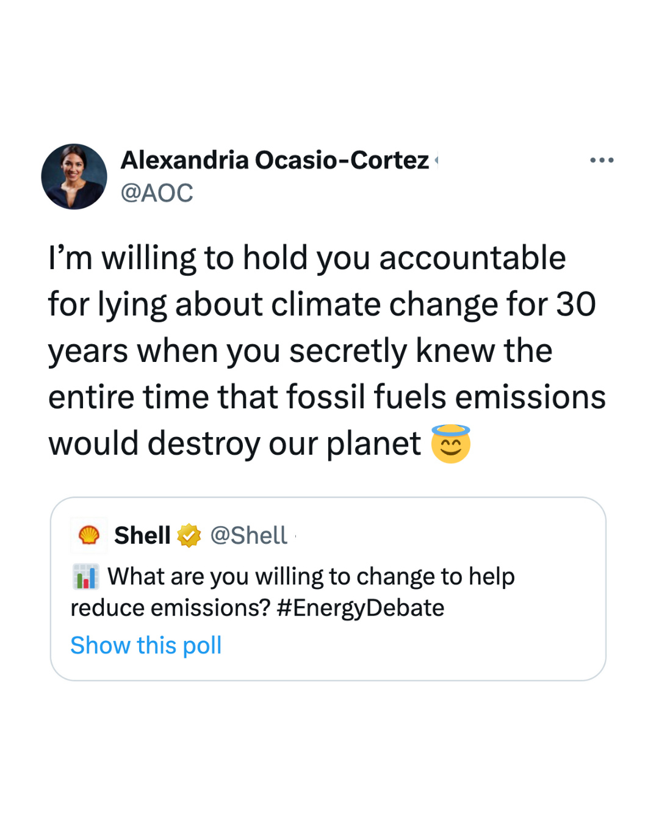
Task: Click tweet line 'I'm willing to hold you accountable'
Action: pyautogui.click(x=307, y=258)
